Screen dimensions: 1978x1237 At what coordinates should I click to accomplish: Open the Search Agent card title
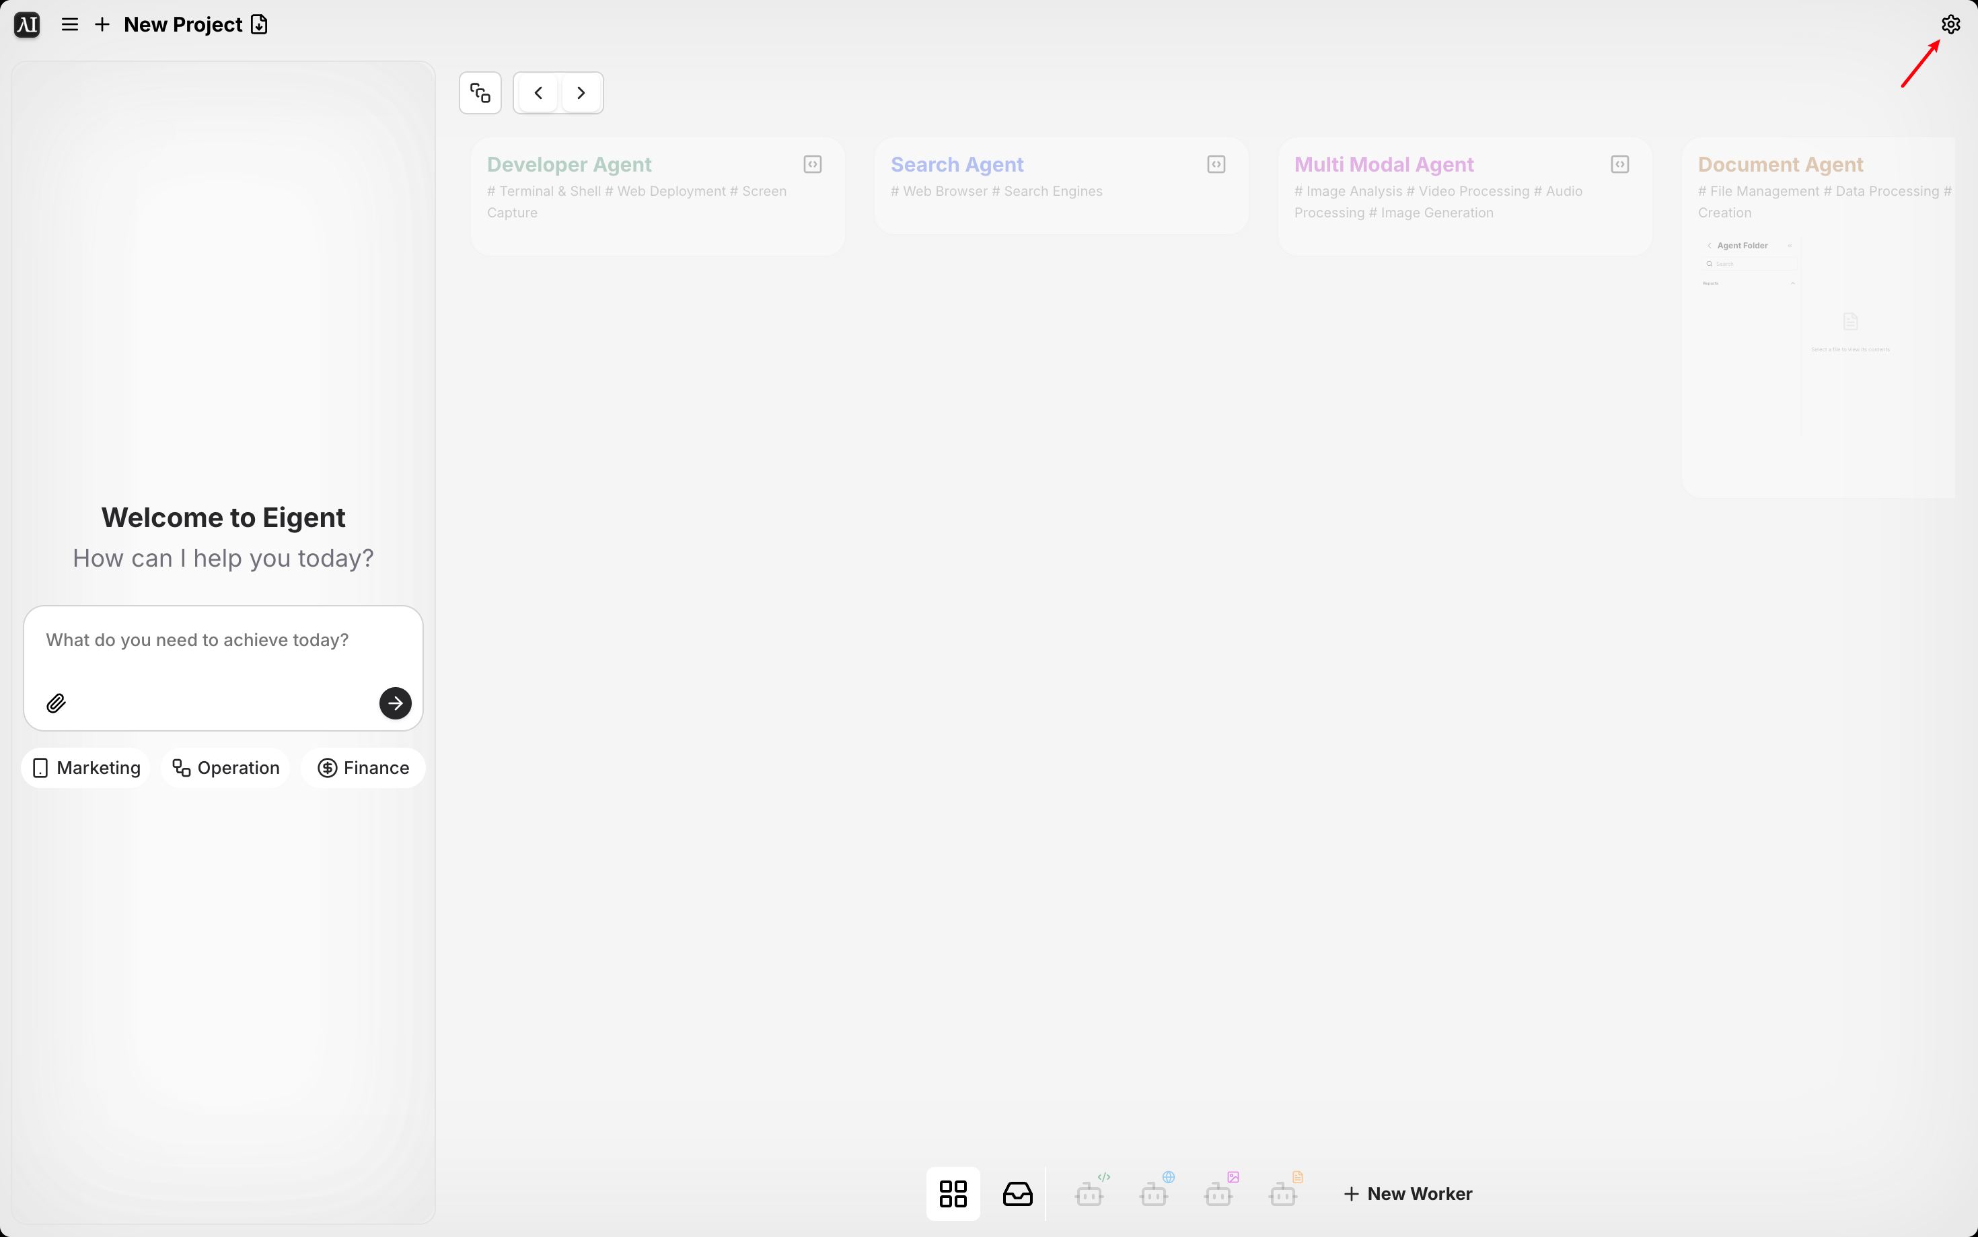[957, 164]
